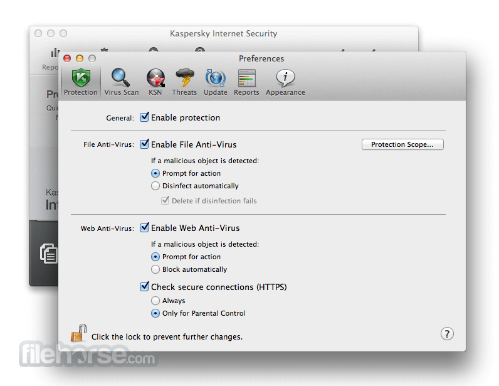The width and height of the screenshot is (499, 386).
Task: Toggle Enable Web Anti-Virus checkbox
Action: [144, 227]
